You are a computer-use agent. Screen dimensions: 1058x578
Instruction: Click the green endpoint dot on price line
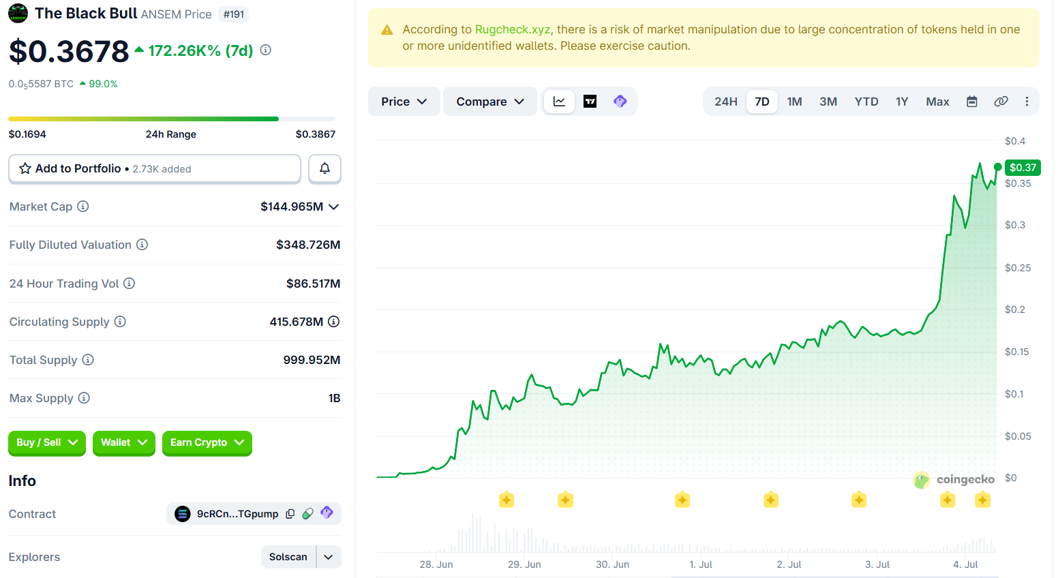click(997, 167)
